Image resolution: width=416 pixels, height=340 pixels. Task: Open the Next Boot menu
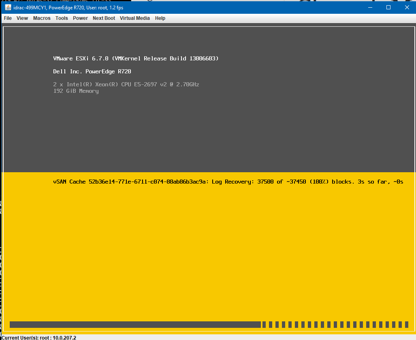pyautogui.click(x=104, y=18)
